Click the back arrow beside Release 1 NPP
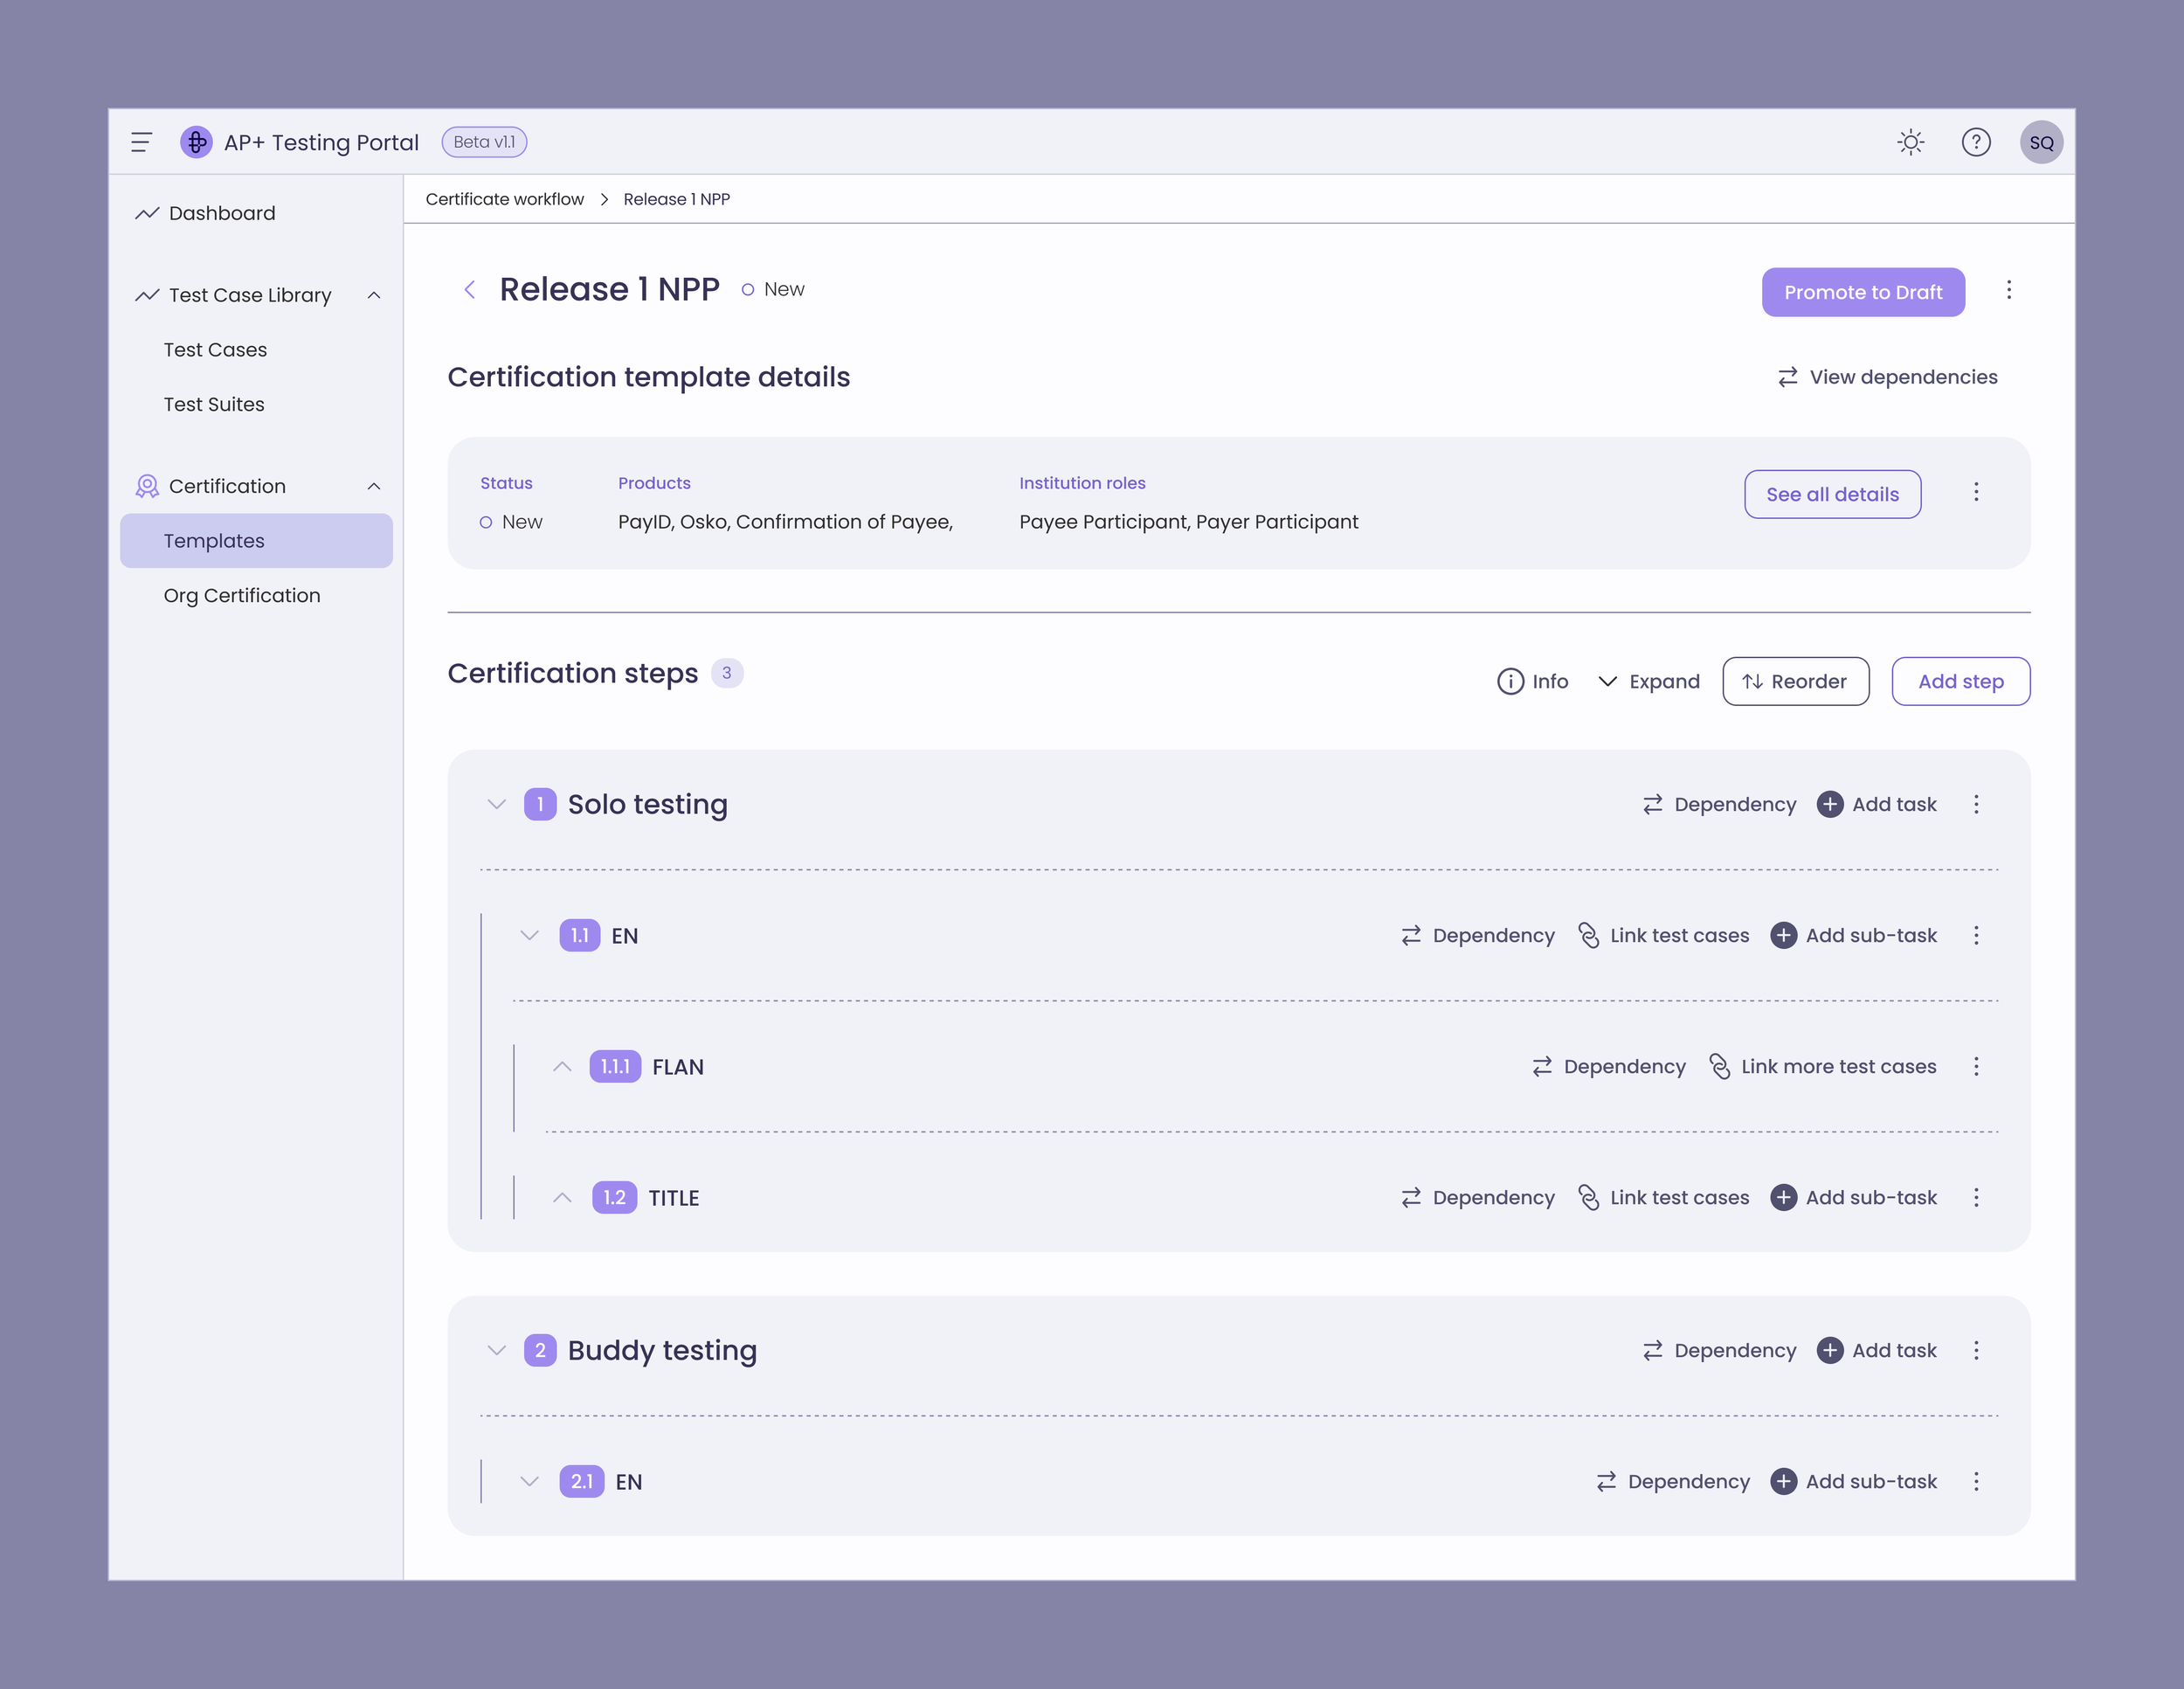The image size is (2184, 1689). coord(469,290)
